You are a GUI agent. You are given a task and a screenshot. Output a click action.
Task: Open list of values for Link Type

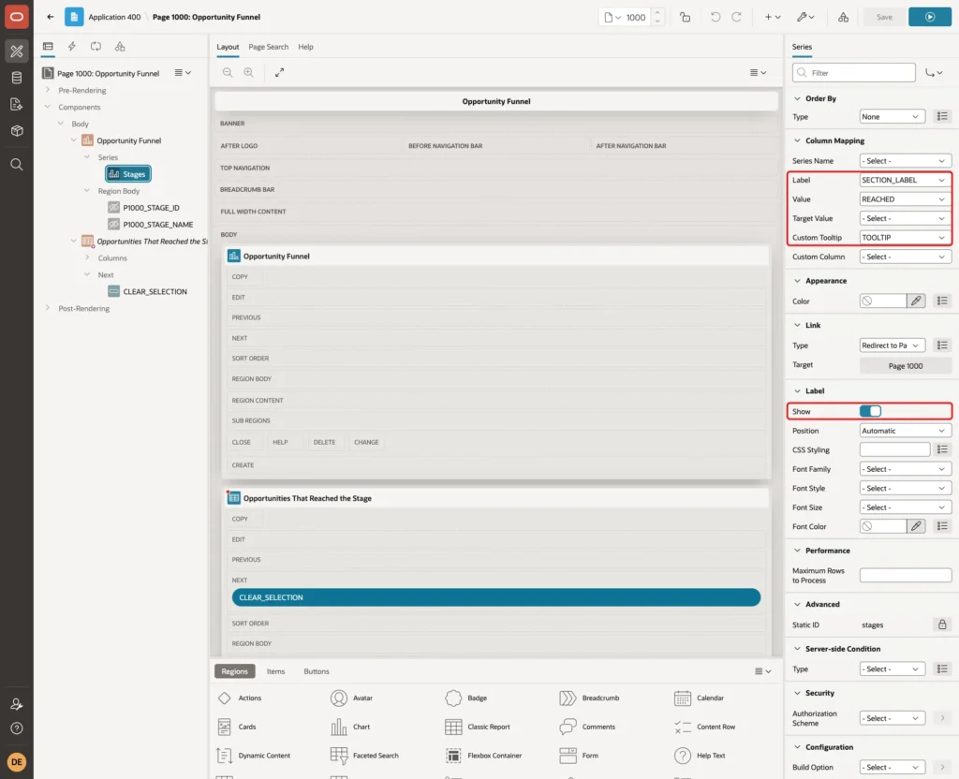[x=942, y=345]
